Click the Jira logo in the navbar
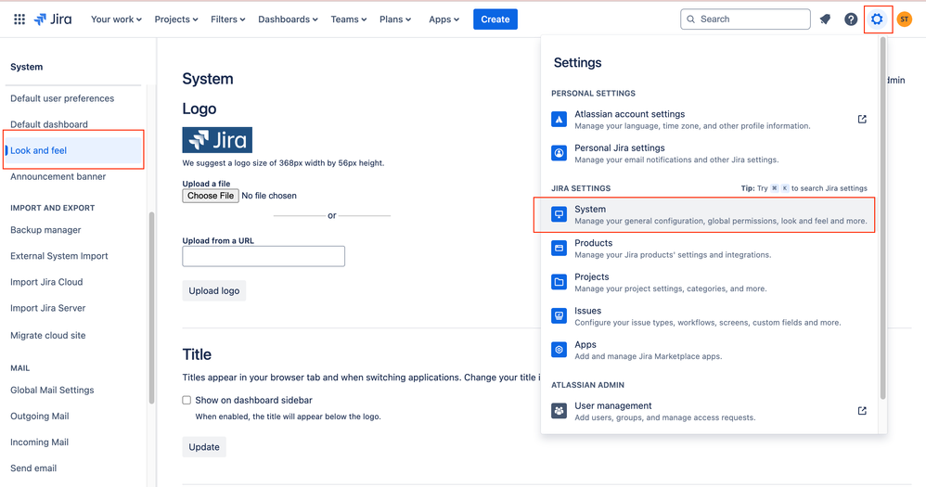Image resolution: width=926 pixels, height=487 pixels. click(53, 19)
